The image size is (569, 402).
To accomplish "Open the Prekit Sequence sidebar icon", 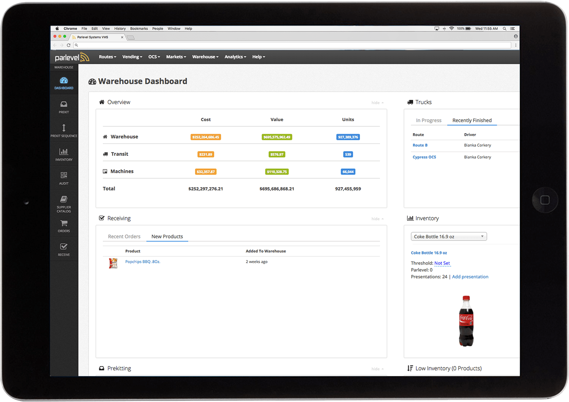I will pyautogui.click(x=64, y=128).
